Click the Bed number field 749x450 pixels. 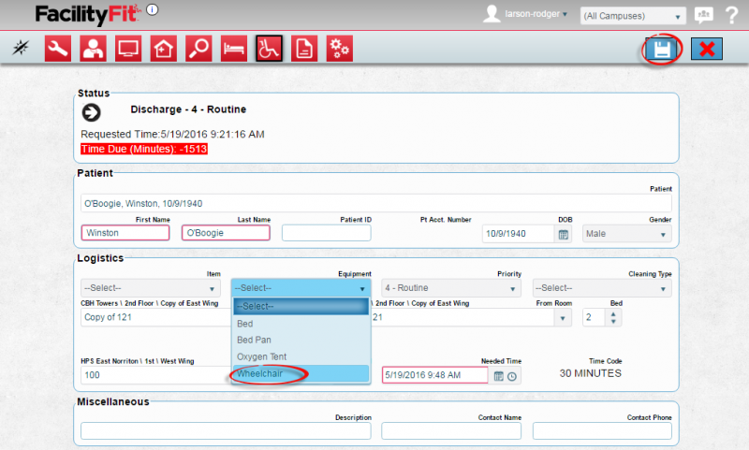595,317
